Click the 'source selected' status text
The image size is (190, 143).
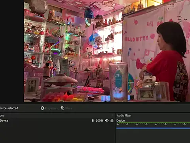click(x=9, y=108)
